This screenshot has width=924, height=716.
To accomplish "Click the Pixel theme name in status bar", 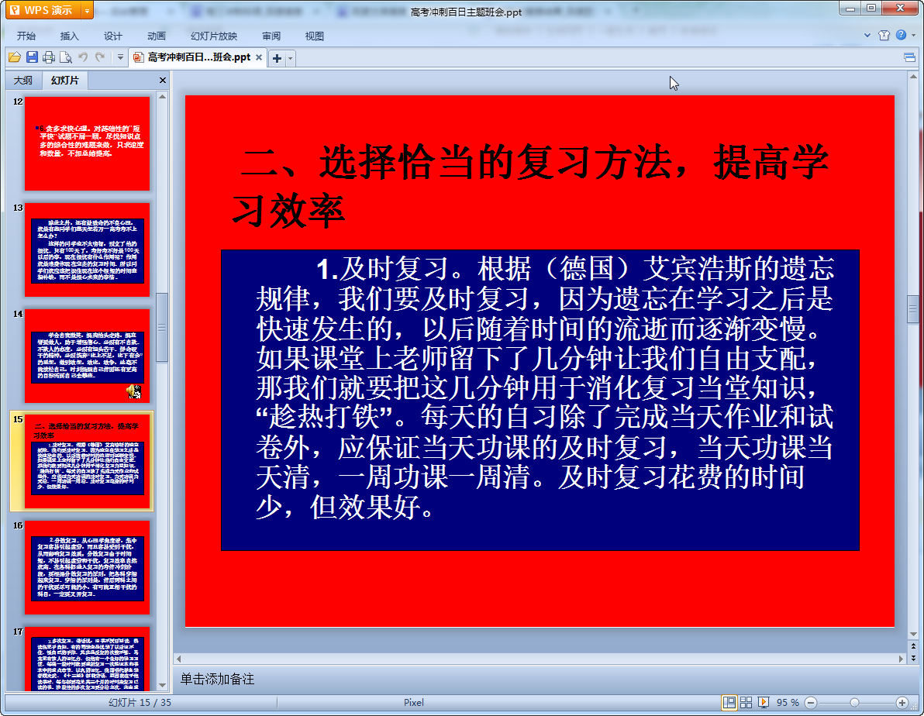I will pyautogui.click(x=414, y=703).
